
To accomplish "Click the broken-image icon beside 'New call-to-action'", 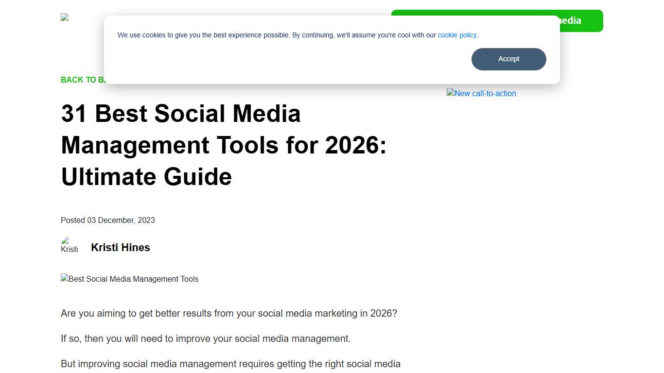I will [x=451, y=93].
